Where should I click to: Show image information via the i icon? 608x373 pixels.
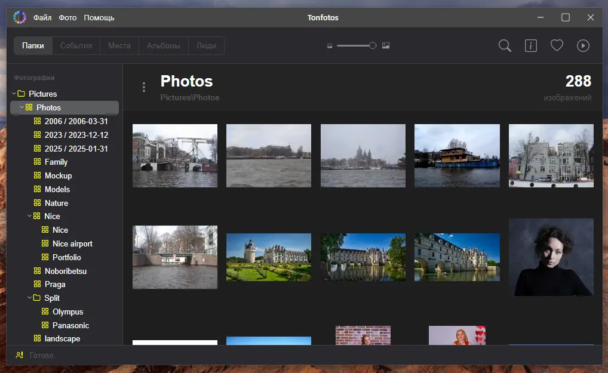[x=531, y=45]
